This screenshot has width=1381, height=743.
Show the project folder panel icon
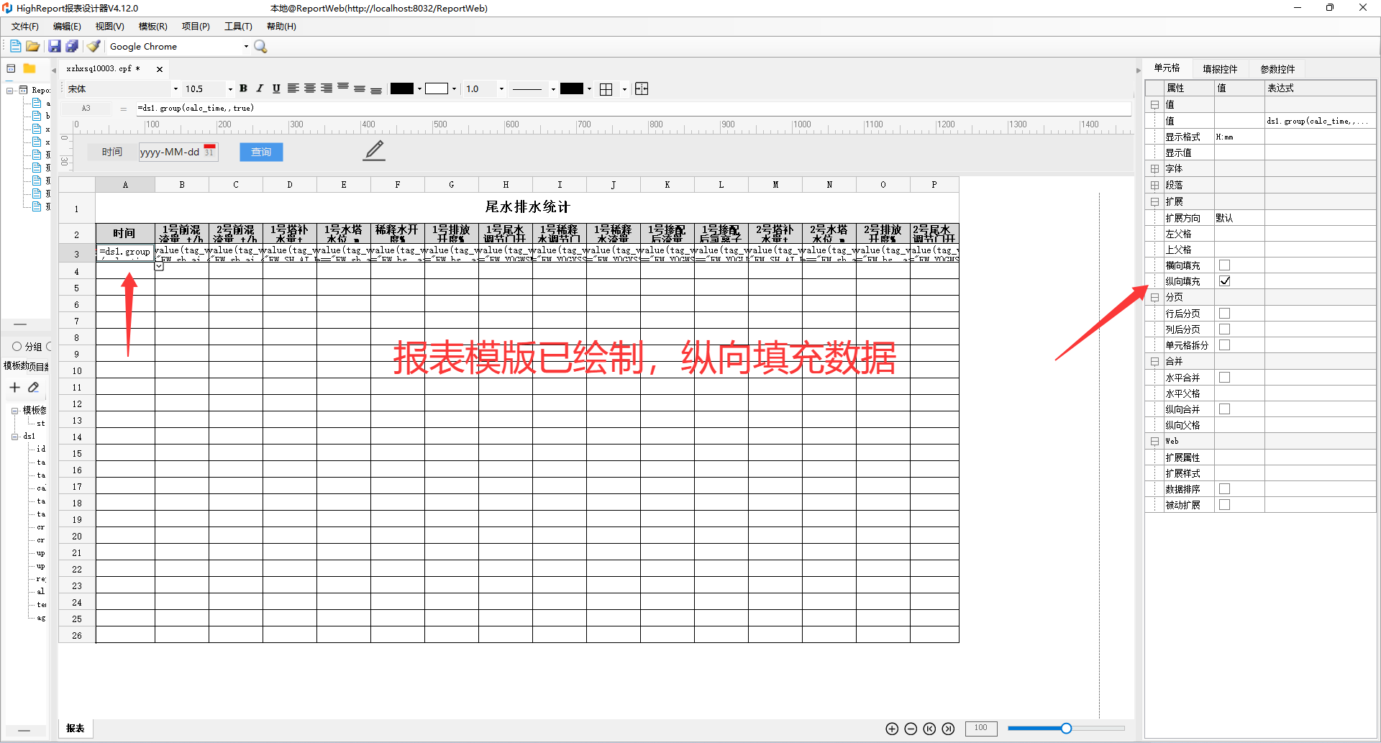pyautogui.click(x=29, y=68)
